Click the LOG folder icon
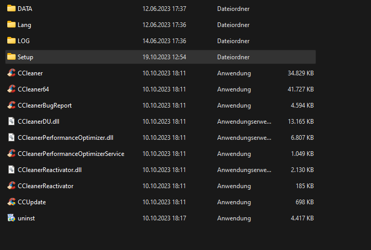Screen dimensions: 371x250 click(11, 41)
